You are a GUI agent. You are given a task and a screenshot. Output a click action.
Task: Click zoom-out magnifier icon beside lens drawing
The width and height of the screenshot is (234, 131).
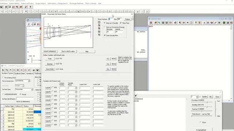click(x=99, y=28)
